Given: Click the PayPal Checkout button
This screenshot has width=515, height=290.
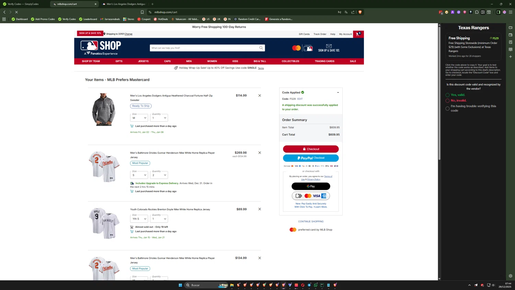Looking at the screenshot, I should (x=311, y=158).
